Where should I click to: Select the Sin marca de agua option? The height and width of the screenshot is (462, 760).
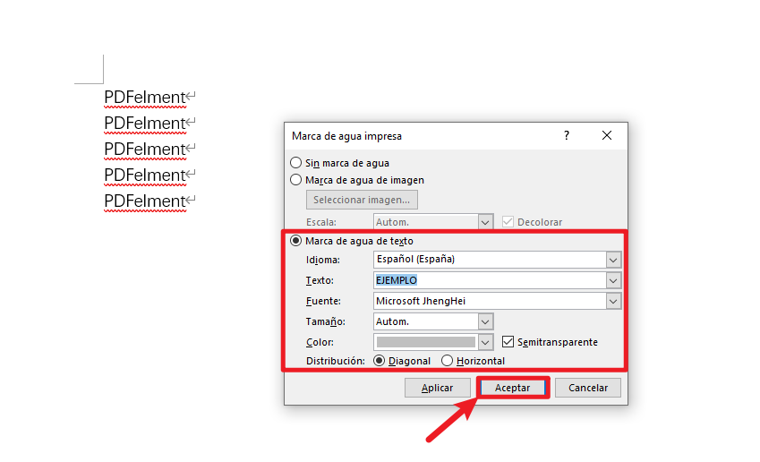click(295, 162)
